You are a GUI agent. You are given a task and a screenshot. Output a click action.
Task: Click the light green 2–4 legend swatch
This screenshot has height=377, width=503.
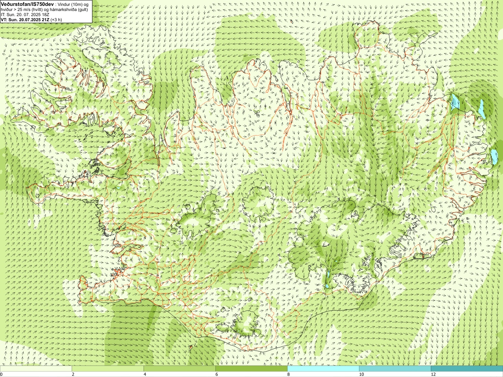pyautogui.click(x=108, y=369)
